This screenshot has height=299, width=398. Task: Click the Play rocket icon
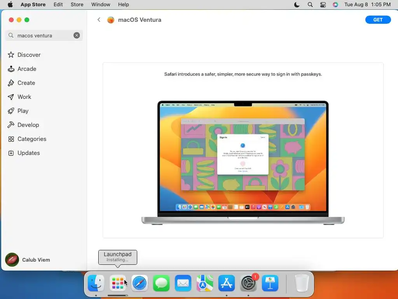11,111
